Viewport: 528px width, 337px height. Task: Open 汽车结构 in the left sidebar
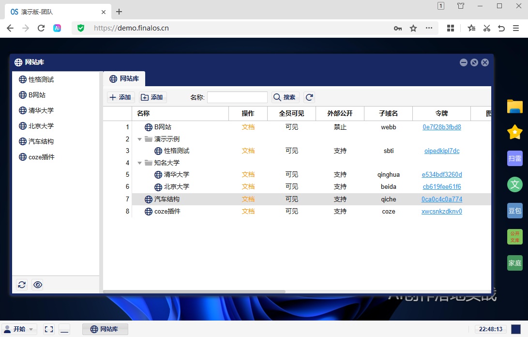coord(36,141)
